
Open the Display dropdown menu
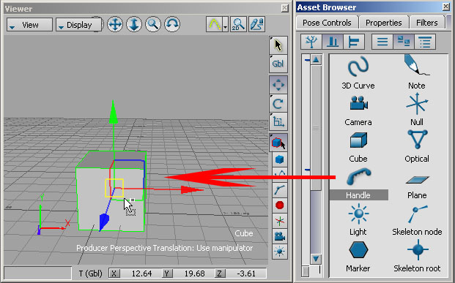(x=79, y=25)
